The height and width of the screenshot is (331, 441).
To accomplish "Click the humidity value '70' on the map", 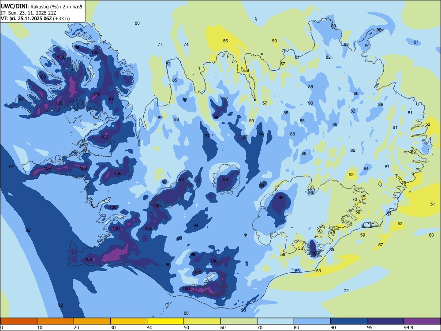I will pos(355,199).
